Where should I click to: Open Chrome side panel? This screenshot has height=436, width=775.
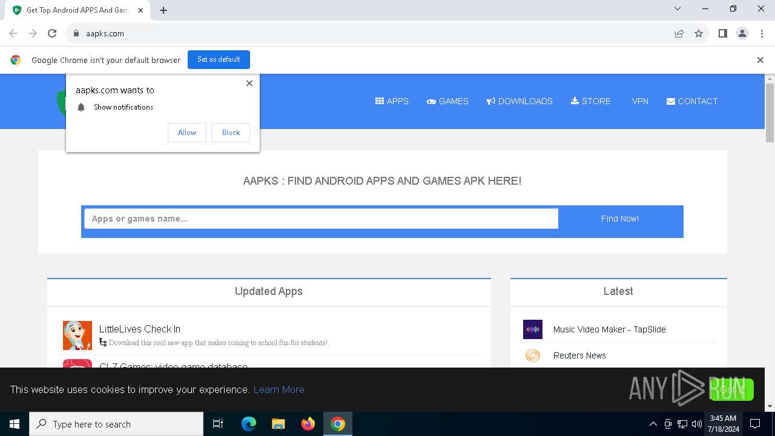[723, 33]
